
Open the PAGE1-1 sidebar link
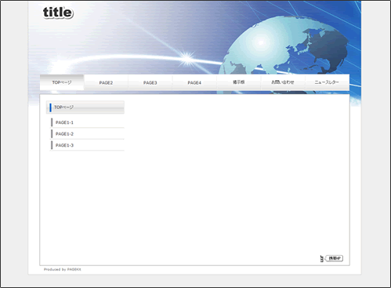click(x=87, y=122)
